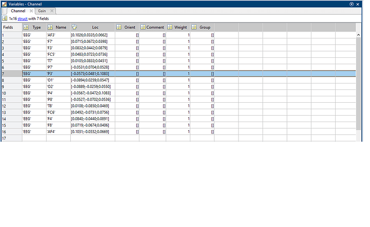
Task: Close the Gain tab
Action: tap(52, 11)
